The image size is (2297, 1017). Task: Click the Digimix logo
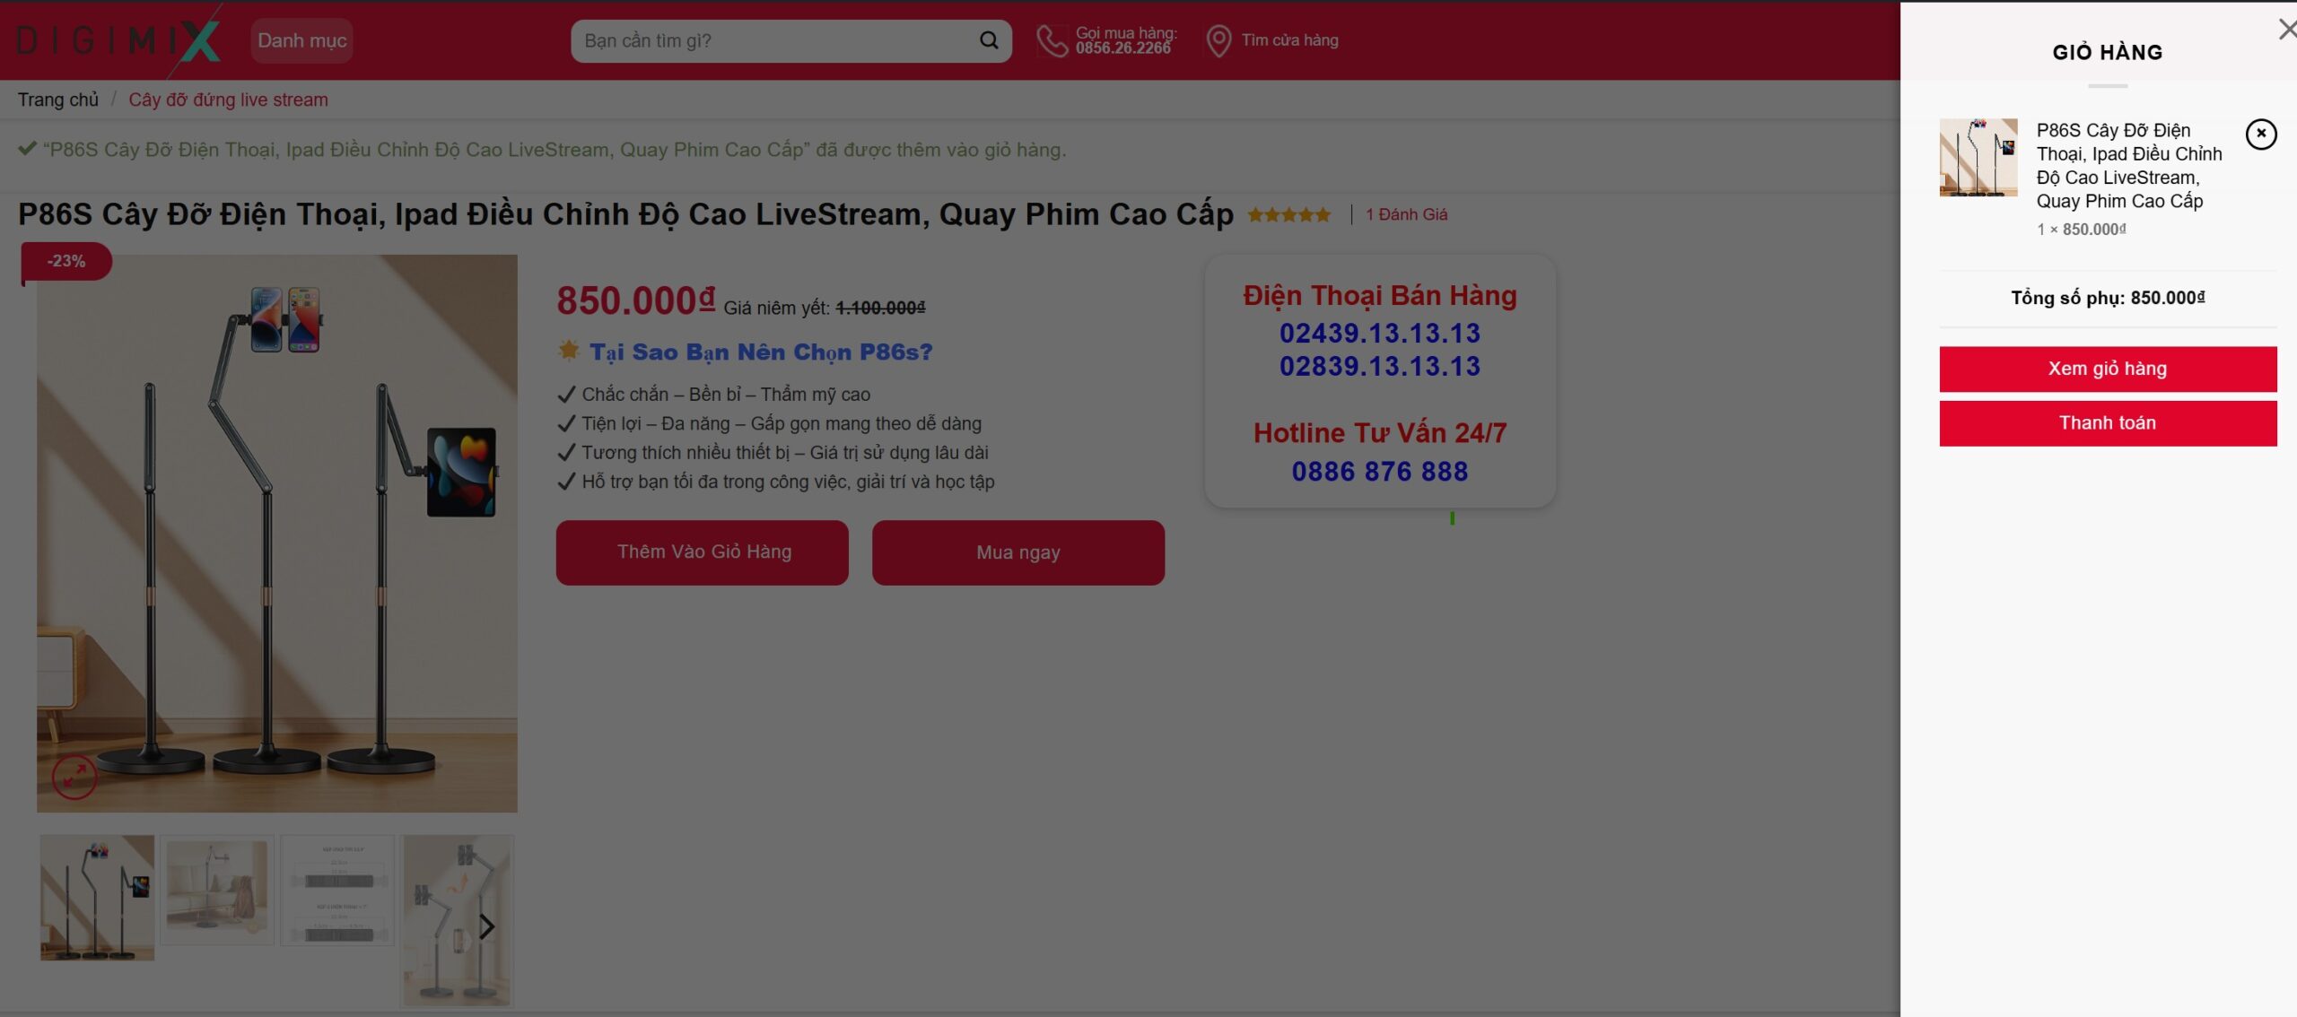[x=118, y=40]
